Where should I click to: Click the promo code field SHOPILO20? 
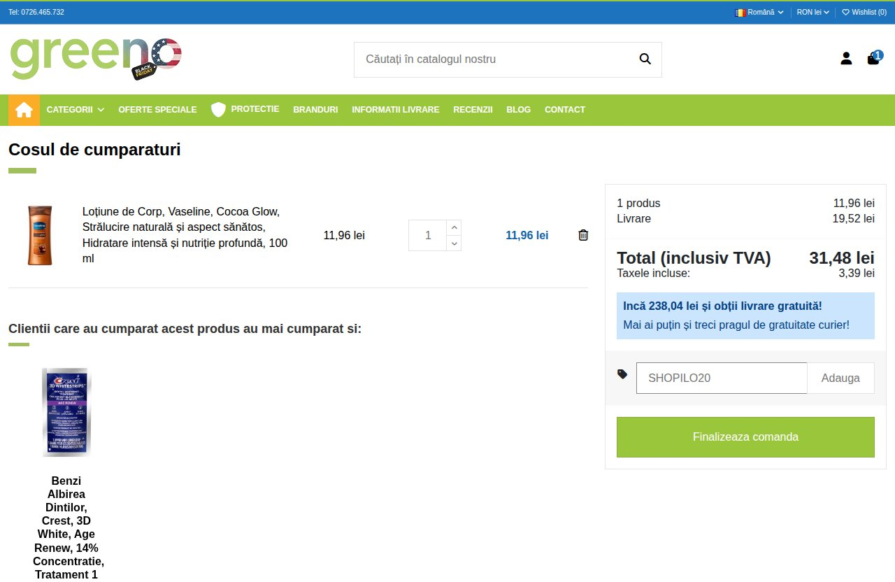click(x=722, y=378)
